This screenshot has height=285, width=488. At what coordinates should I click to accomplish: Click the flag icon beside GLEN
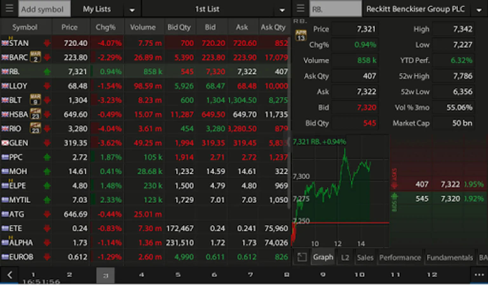click(5, 143)
